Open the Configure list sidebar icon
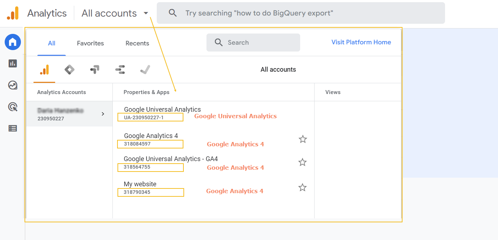Viewport: 498px width, 240px height. coord(13,128)
